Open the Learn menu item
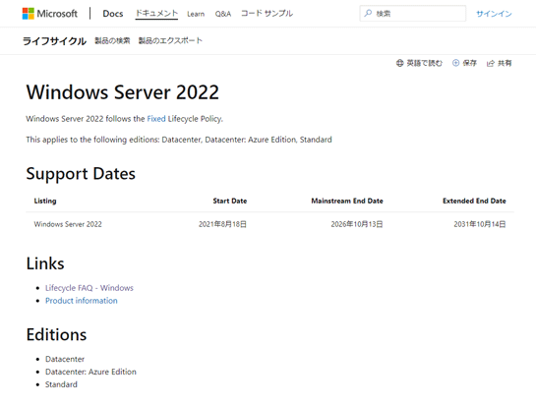This screenshot has width=536, height=406. click(x=196, y=14)
